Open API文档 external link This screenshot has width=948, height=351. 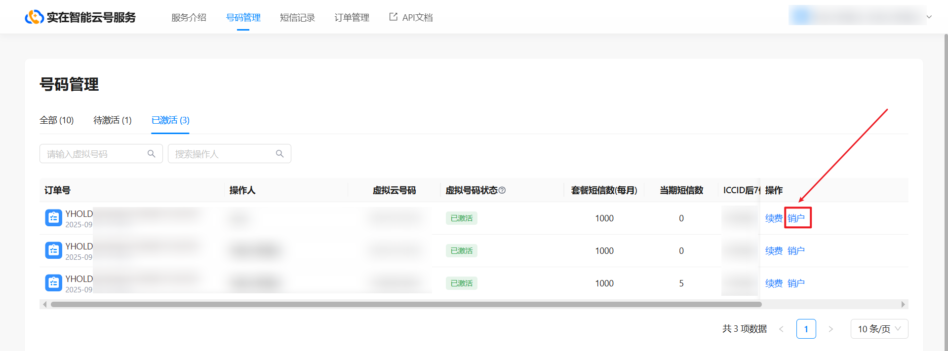point(411,17)
